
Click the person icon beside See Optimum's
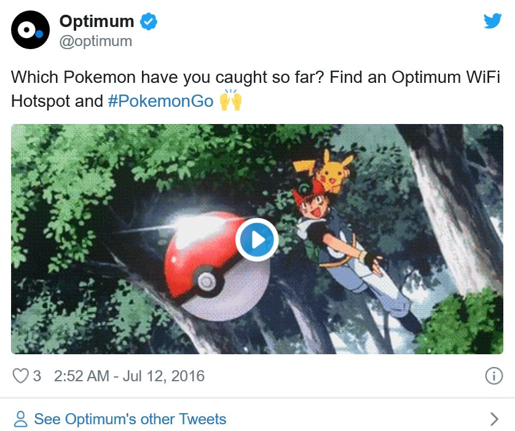(21, 419)
